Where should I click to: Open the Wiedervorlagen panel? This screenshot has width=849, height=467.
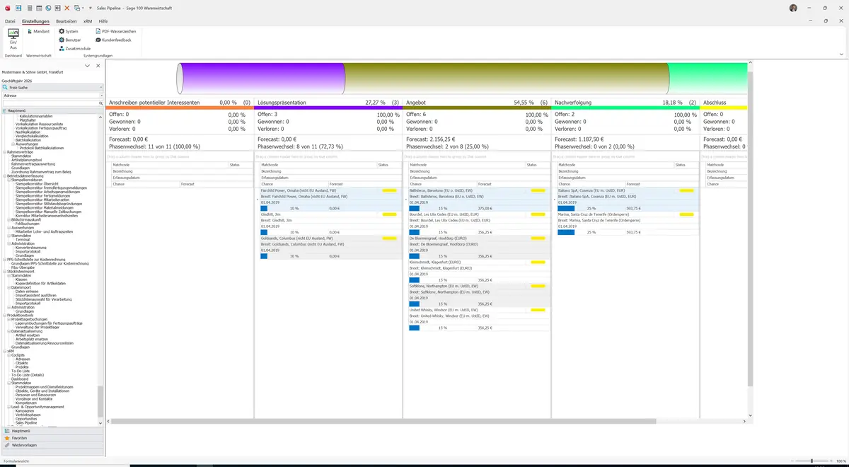[52, 445]
